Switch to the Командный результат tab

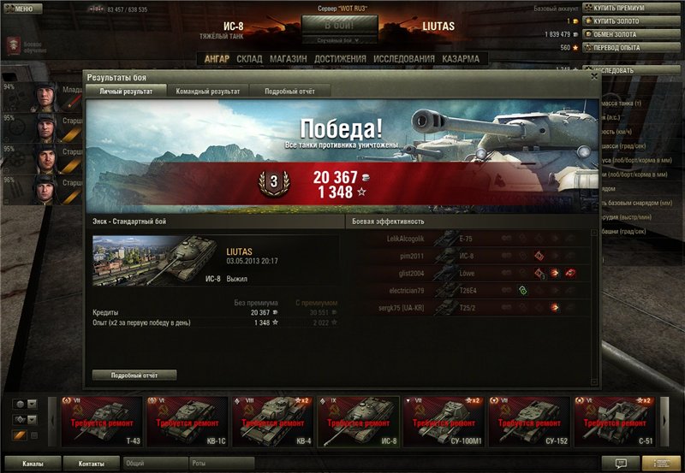click(x=207, y=92)
